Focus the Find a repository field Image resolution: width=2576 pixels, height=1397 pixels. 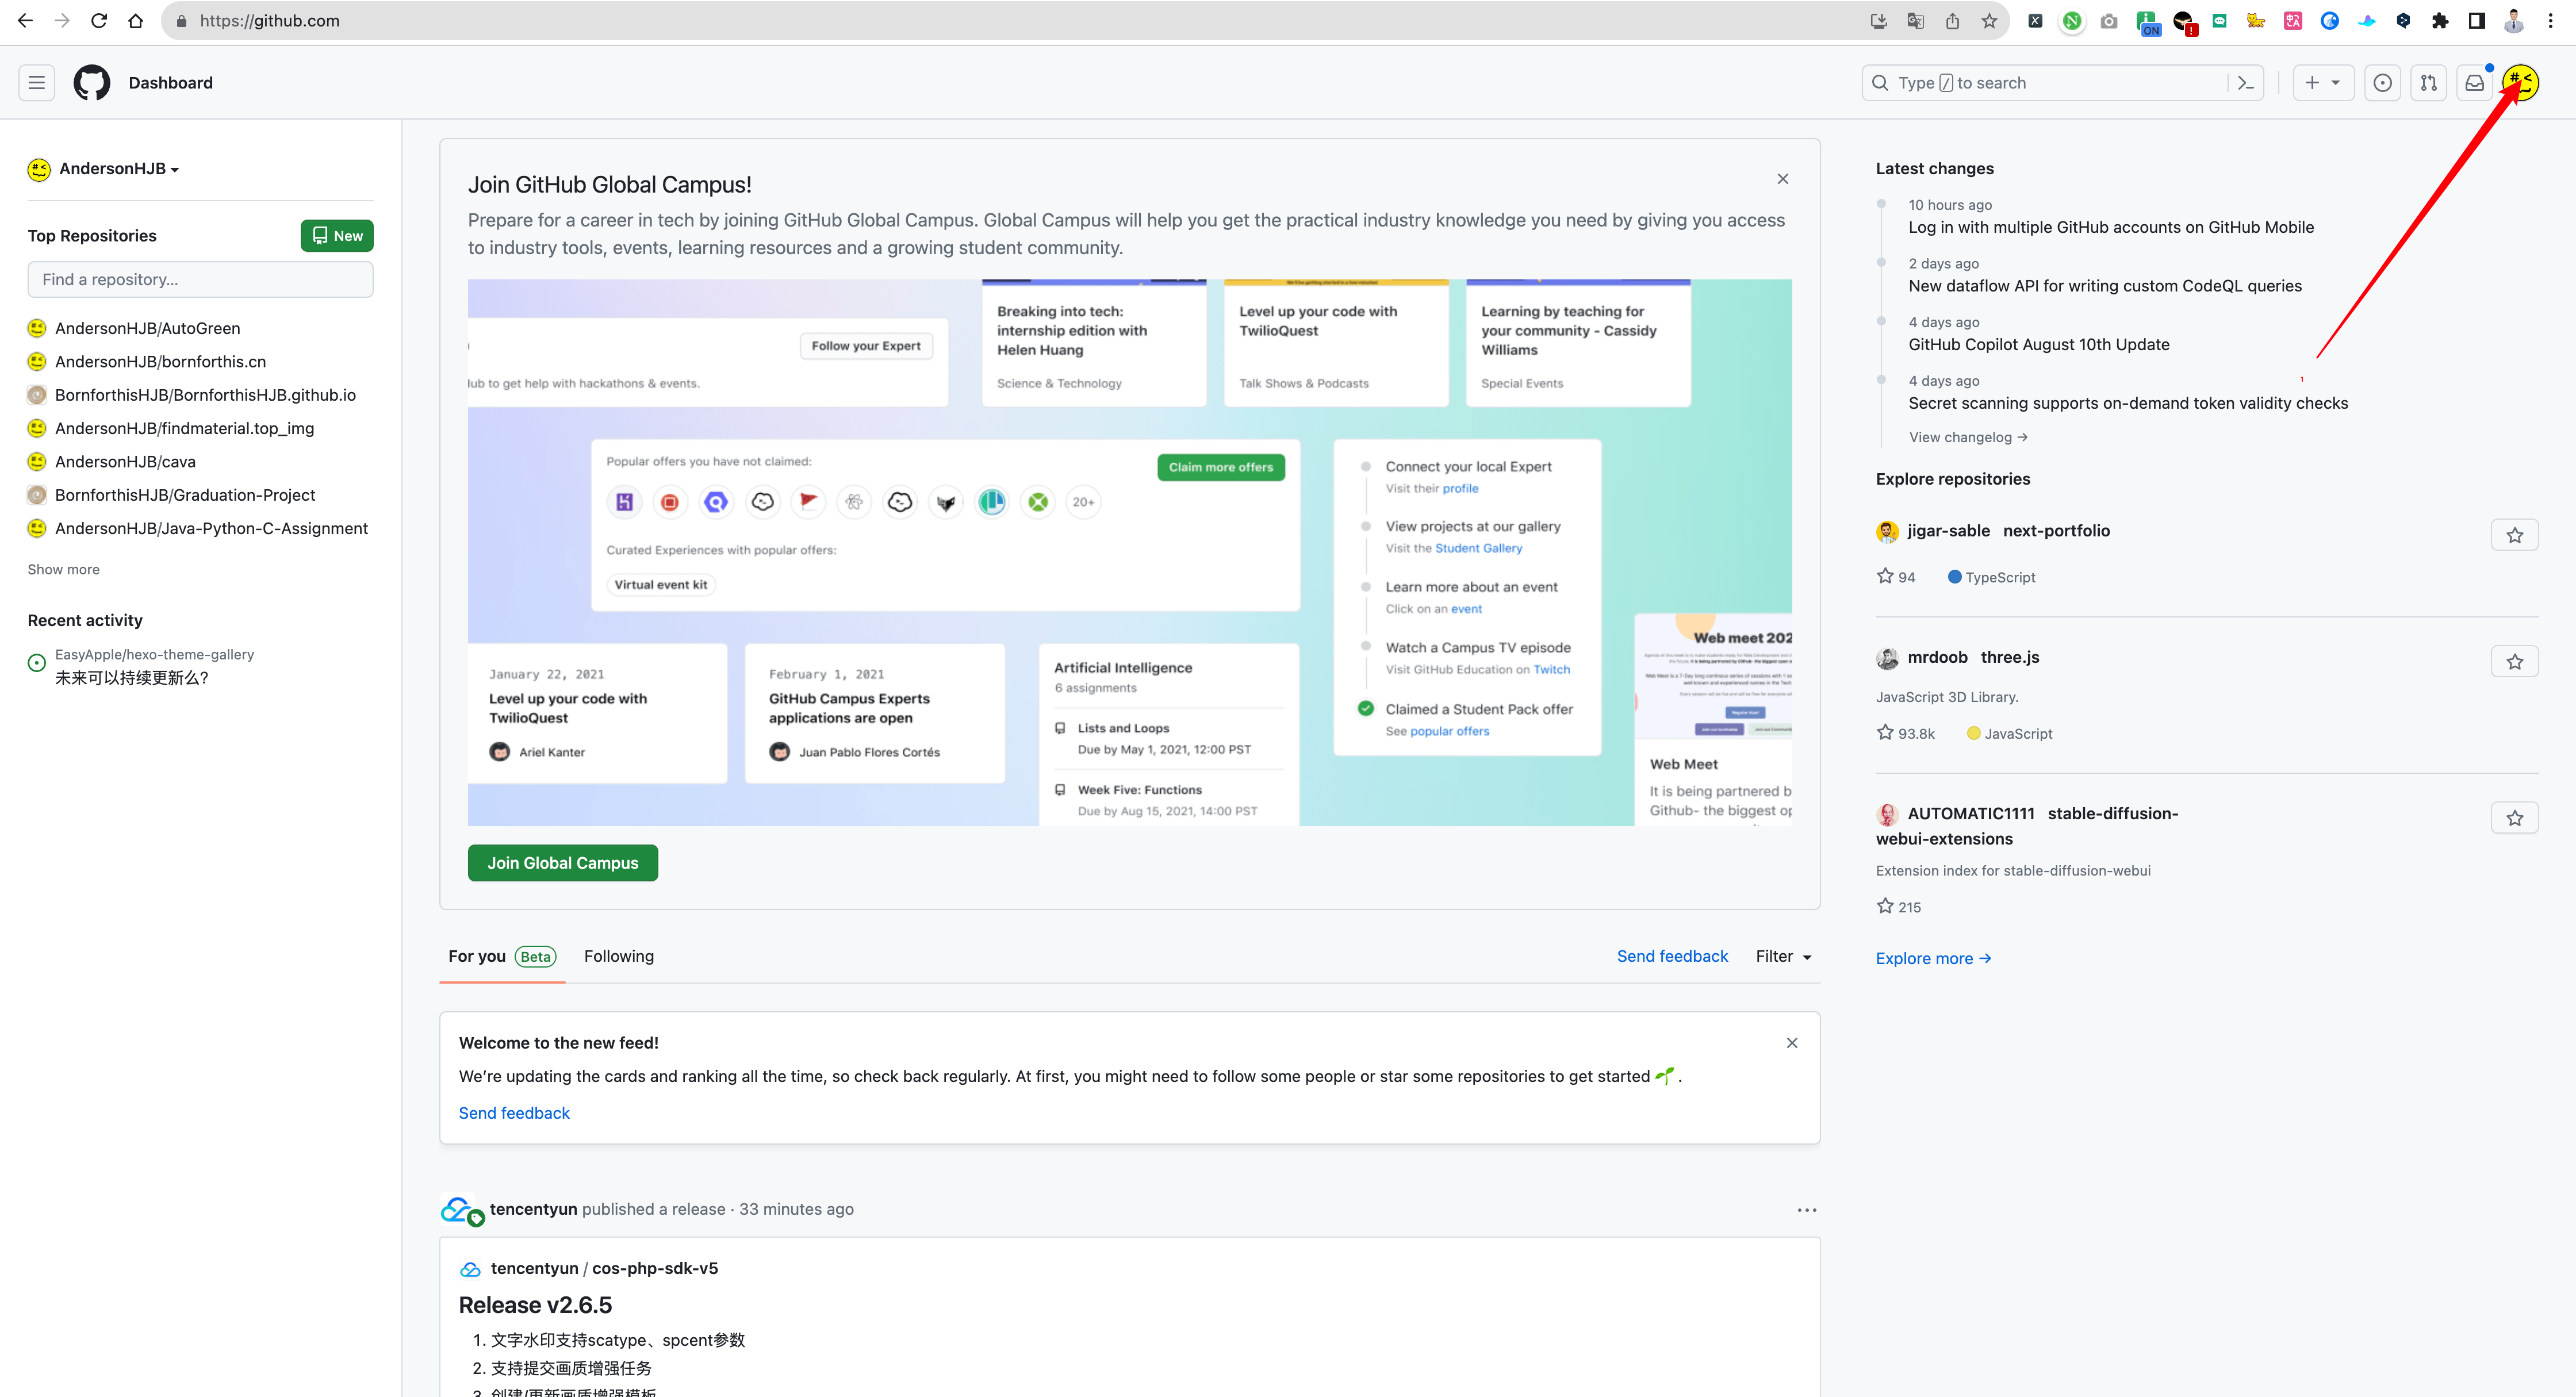click(201, 280)
